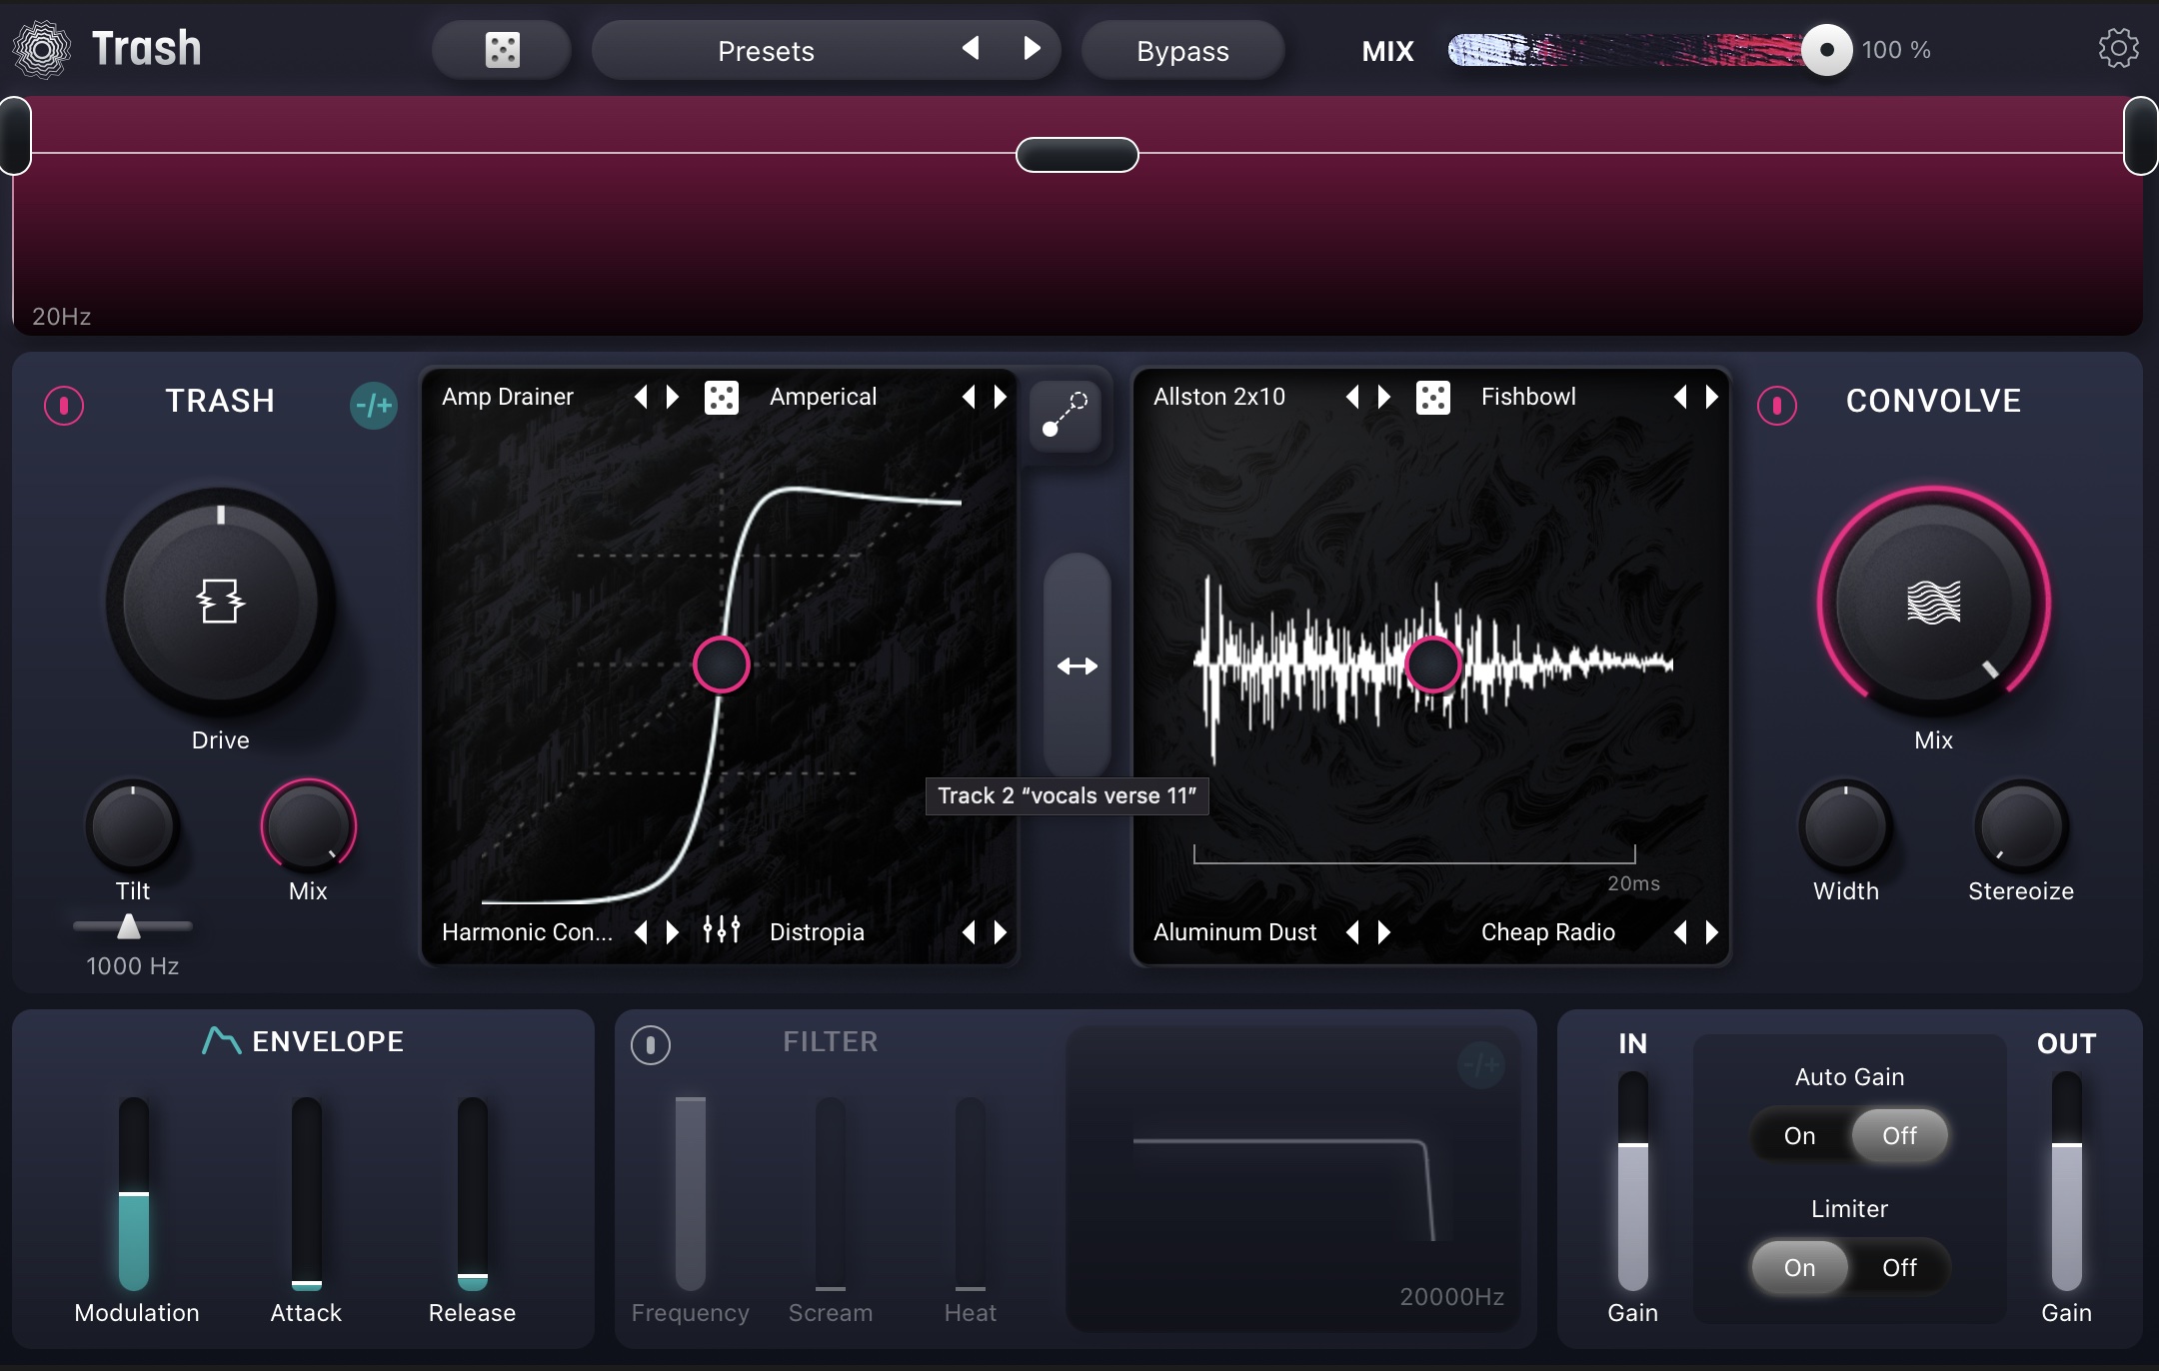The height and width of the screenshot is (1371, 2159).
Task: Adjust the envelope Attack slider
Action: coord(306,1193)
